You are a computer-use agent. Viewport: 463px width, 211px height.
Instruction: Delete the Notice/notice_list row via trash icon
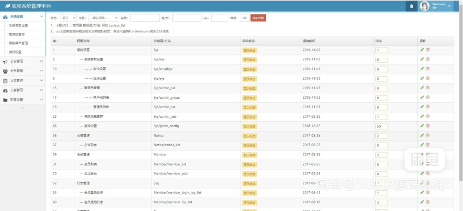(x=428, y=145)
